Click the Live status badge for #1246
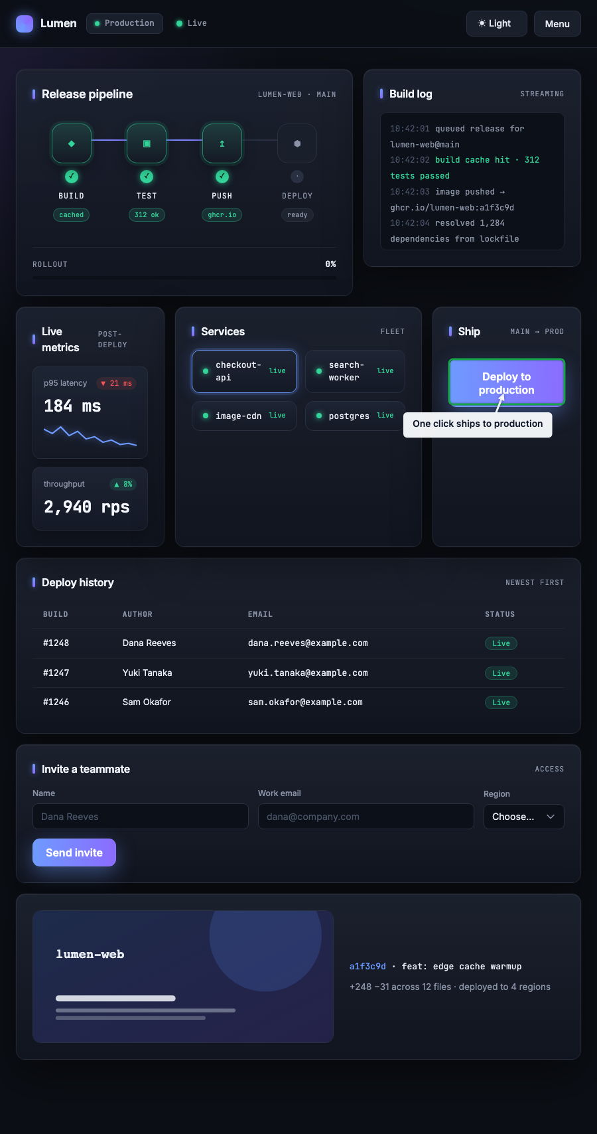 pos(501,702)
